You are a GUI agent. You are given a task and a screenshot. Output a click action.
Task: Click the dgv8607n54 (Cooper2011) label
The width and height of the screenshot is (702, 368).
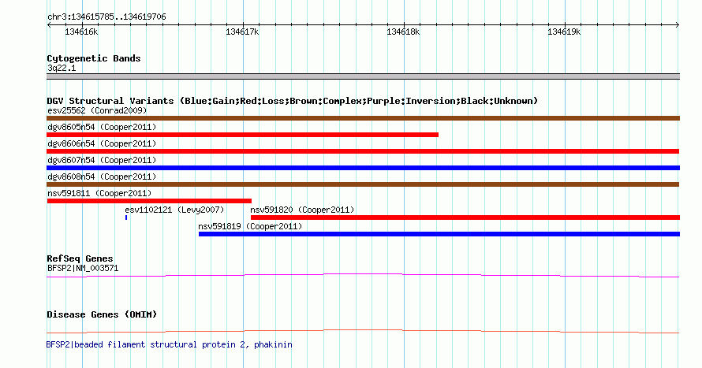[x=102, y=160]
